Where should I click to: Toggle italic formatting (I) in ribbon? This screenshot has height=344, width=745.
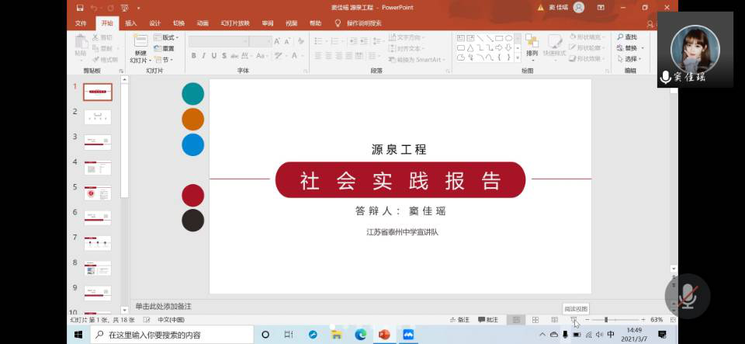(203, 56)
